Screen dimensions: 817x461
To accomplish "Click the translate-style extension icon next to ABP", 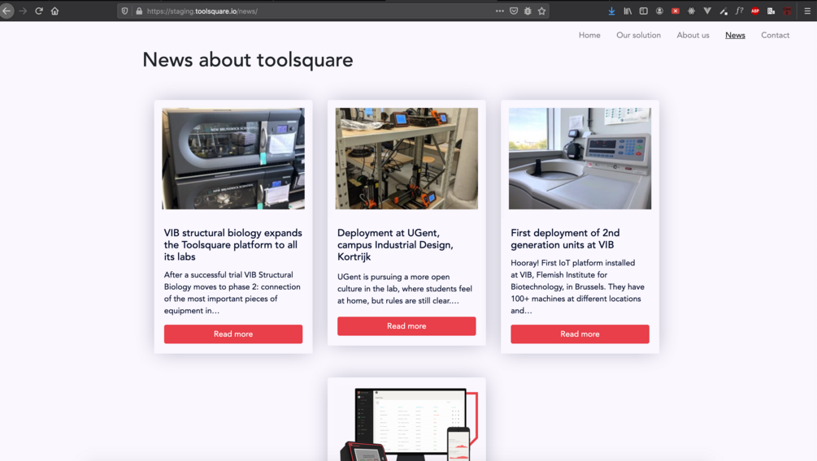I will [771, 11].
